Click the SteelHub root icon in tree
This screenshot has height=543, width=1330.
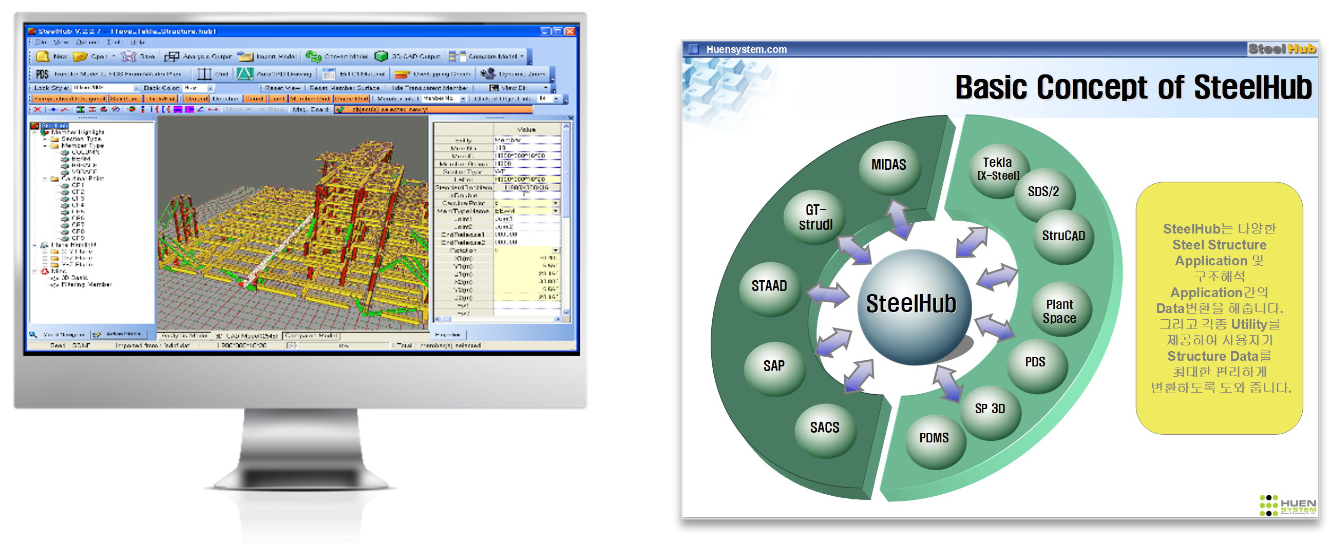(x=35, y=125)
